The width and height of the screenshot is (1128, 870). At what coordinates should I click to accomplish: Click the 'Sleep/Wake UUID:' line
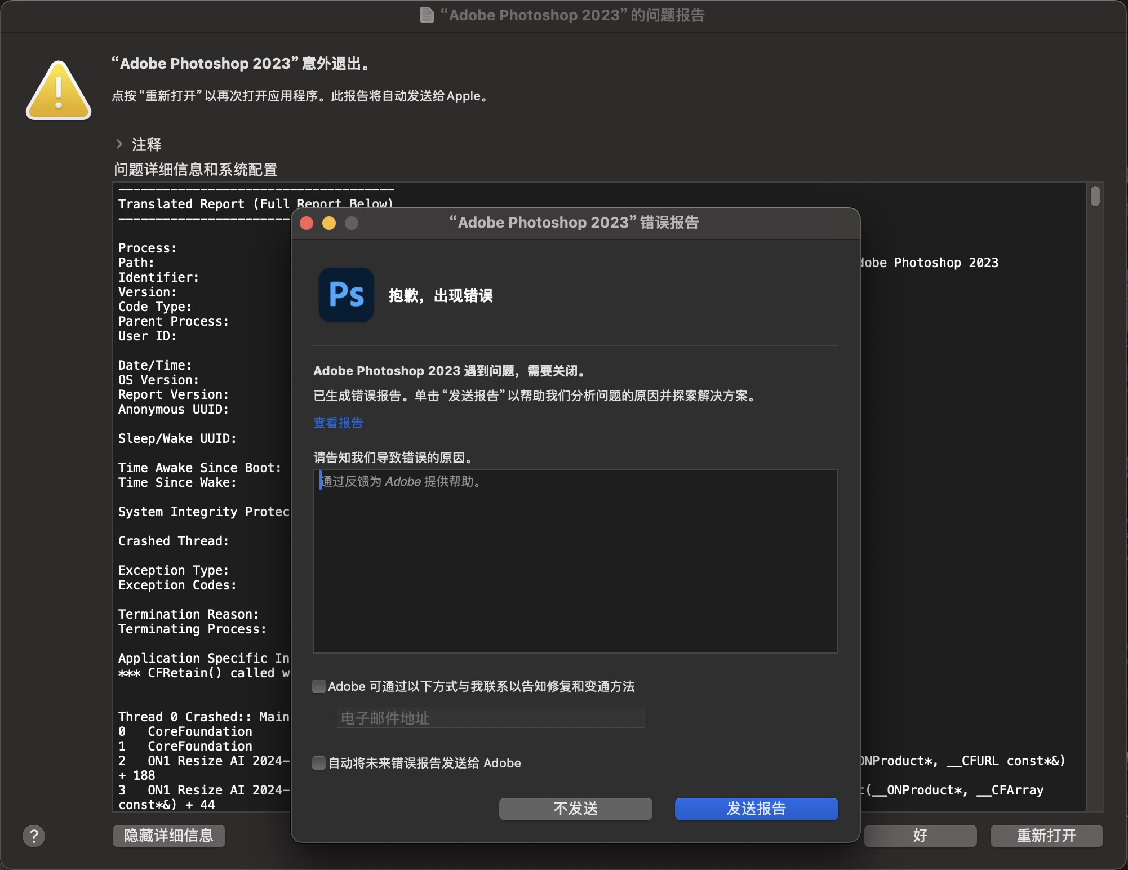[177, 438]
